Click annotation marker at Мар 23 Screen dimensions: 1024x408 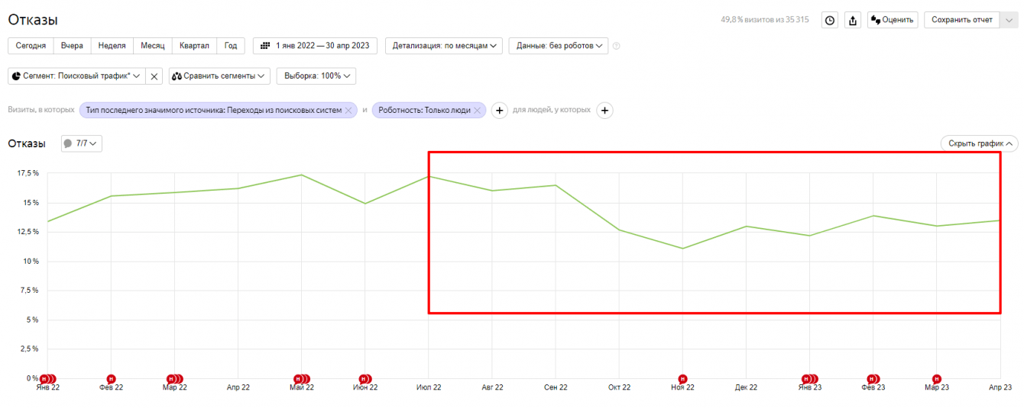coord(937,379)
